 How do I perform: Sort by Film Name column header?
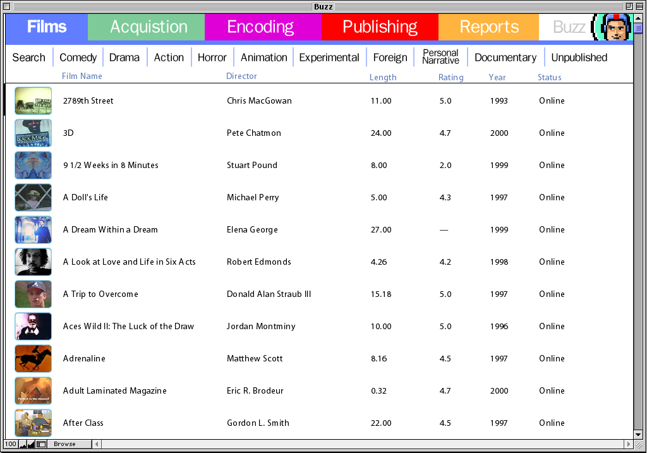click(x=82, y=76)
